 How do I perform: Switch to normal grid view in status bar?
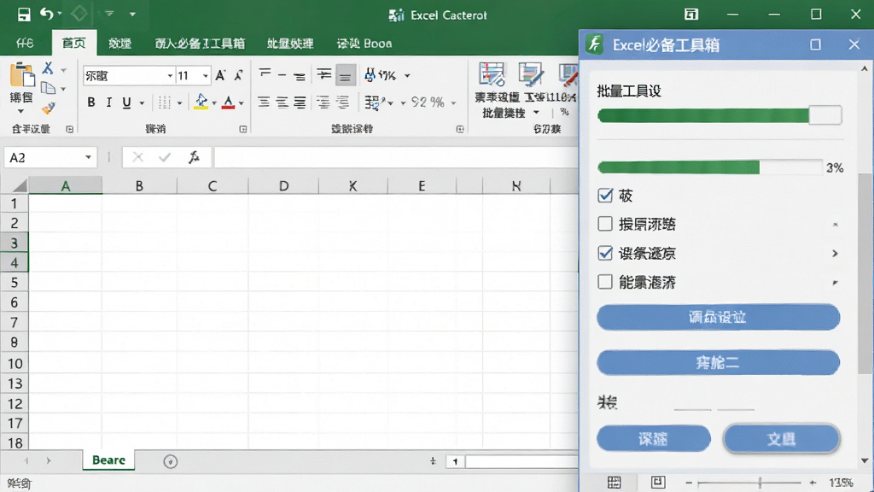(615, 482)
